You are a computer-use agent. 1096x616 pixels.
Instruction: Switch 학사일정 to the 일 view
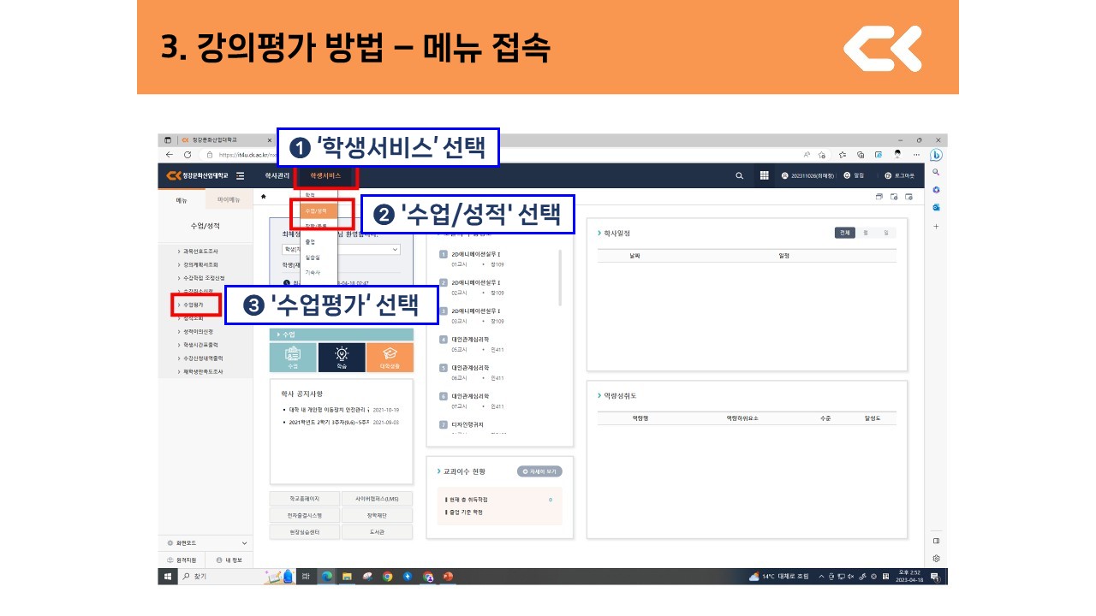[x=885, y=233]
